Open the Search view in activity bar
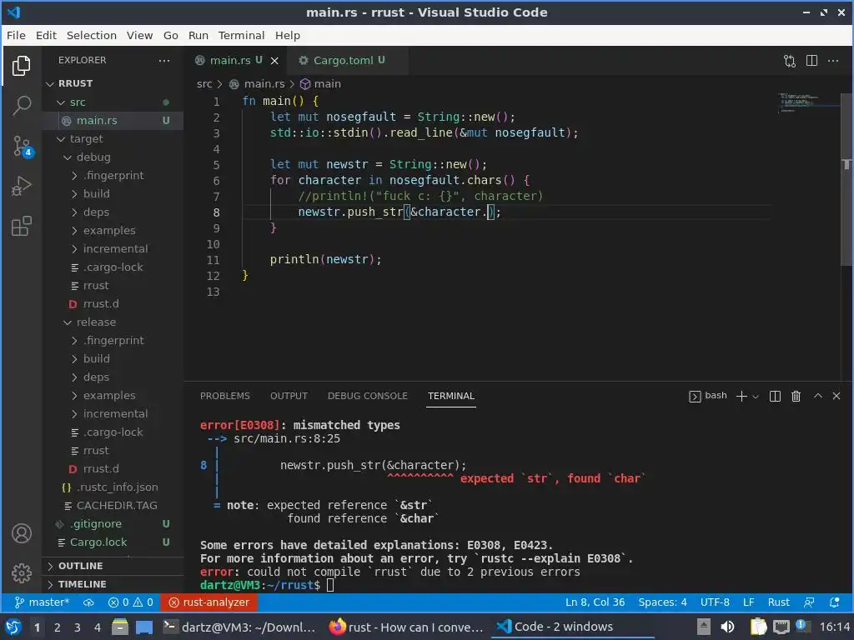Image resolution: width=854 pixels, height=640 pixels. click(21, 106)
